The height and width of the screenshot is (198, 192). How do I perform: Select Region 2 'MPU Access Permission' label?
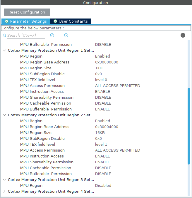tap(42, 150)
